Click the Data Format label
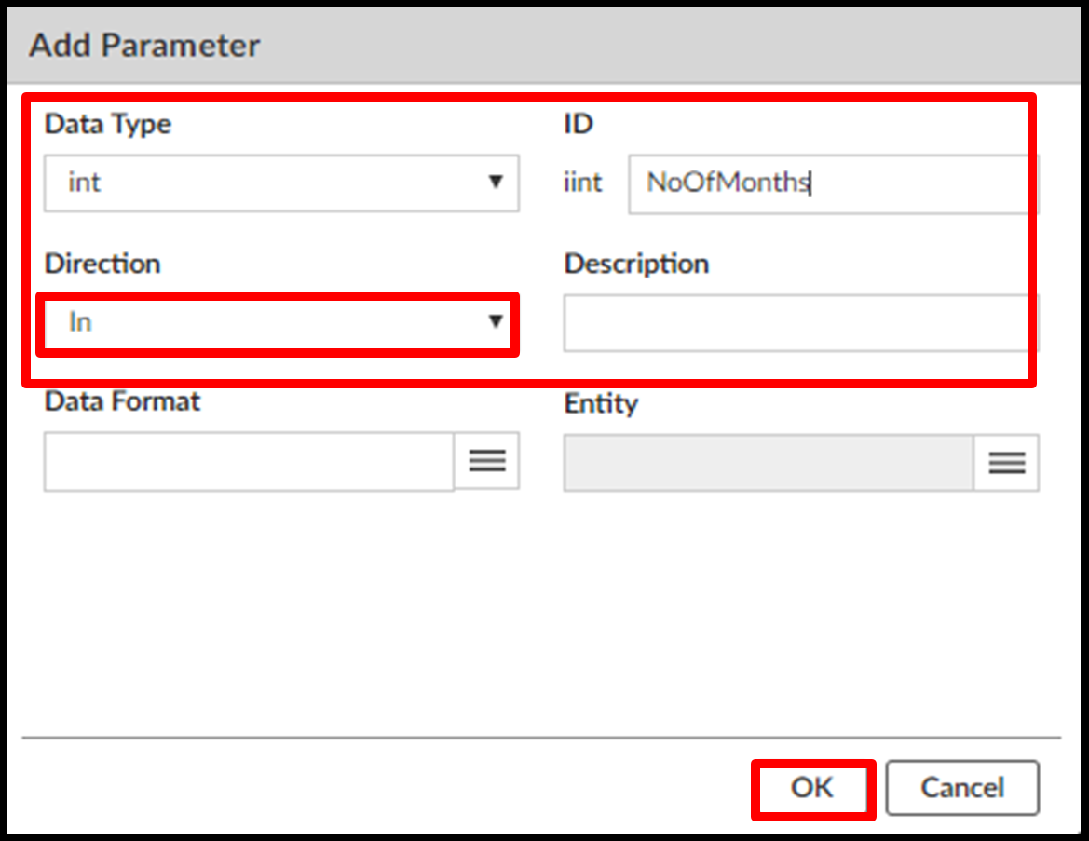 click(122, 401)
